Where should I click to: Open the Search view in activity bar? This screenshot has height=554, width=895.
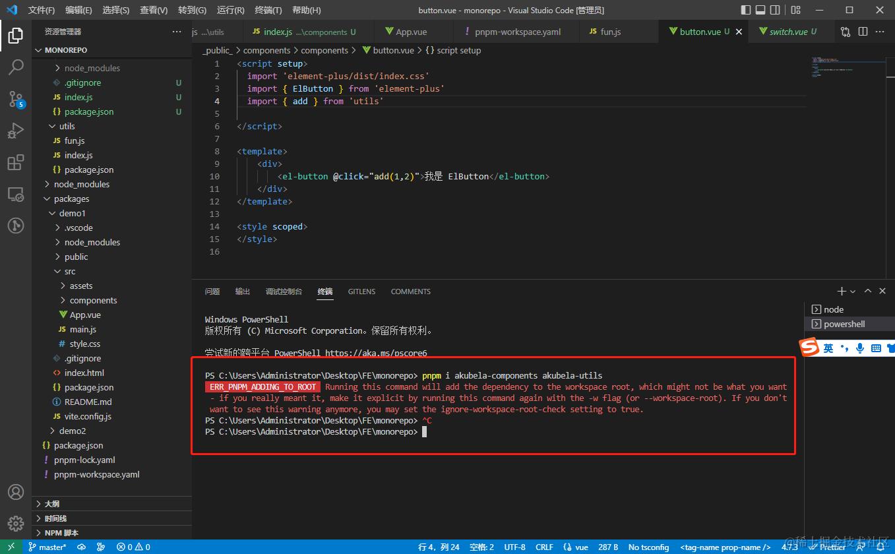[16, 67]
